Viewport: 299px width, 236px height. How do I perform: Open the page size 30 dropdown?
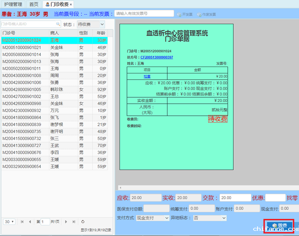coord(9,222)
